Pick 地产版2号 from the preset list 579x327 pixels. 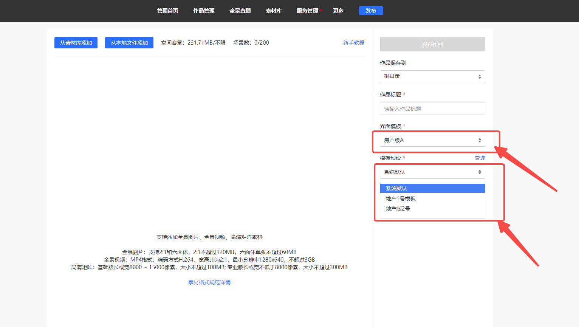398,209
